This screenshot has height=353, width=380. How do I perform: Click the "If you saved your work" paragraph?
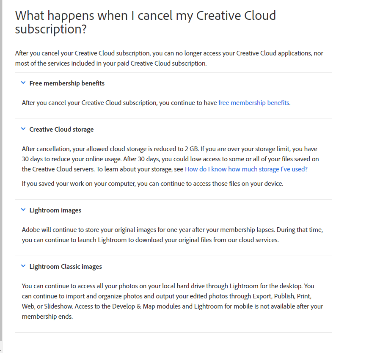152,184
